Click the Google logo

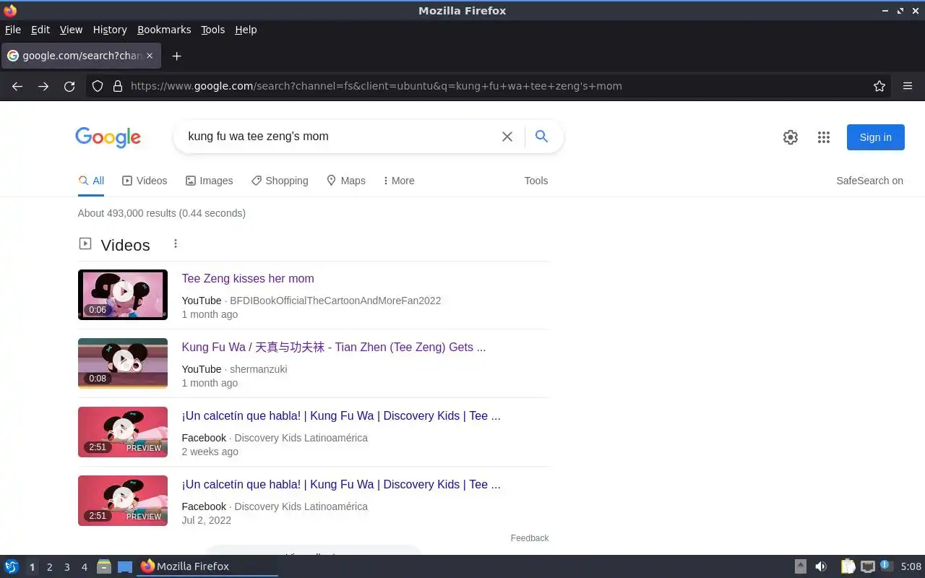(108, 137)
